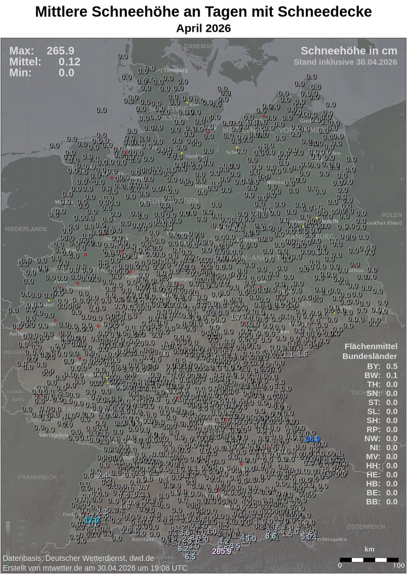Click the BB: 0.0 state average row
407x574 pixels.
382,501
